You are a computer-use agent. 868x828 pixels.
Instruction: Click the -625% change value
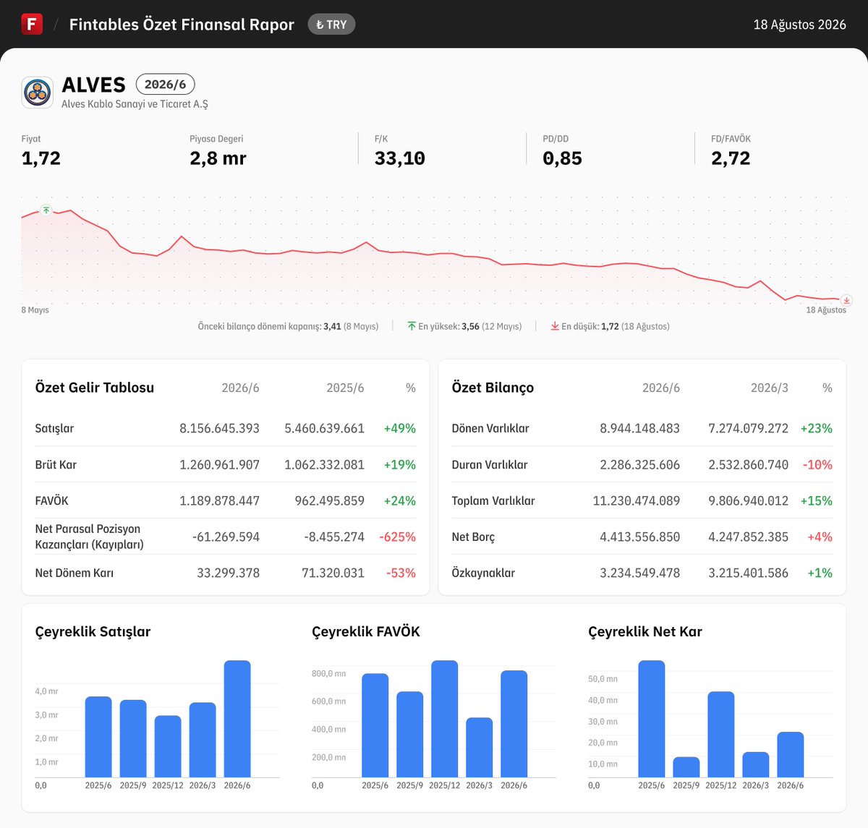click(x=398, y=537)
